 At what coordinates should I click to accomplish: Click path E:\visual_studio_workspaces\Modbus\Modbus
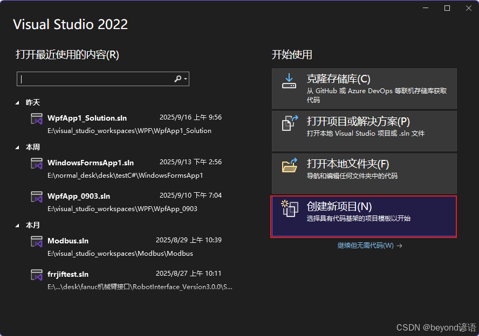(x=120, y=254)
